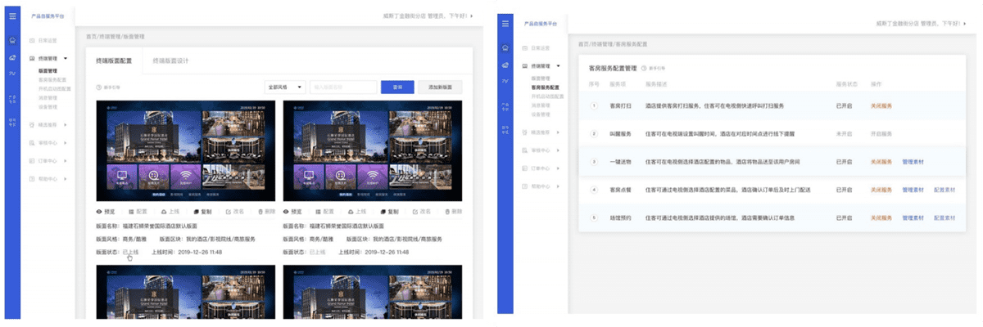The width and height of the screenshot is (983, 327).
Task: Click 开启服务 in the 叫醒服务 row
Action: (x=881, y=132)
